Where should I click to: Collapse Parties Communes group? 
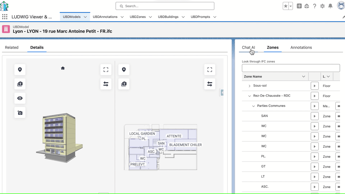point(253,106)
